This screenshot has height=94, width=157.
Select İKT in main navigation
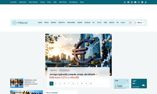(x=94, y=22)
